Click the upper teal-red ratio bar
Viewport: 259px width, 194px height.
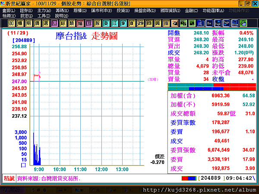coord(212,85)
